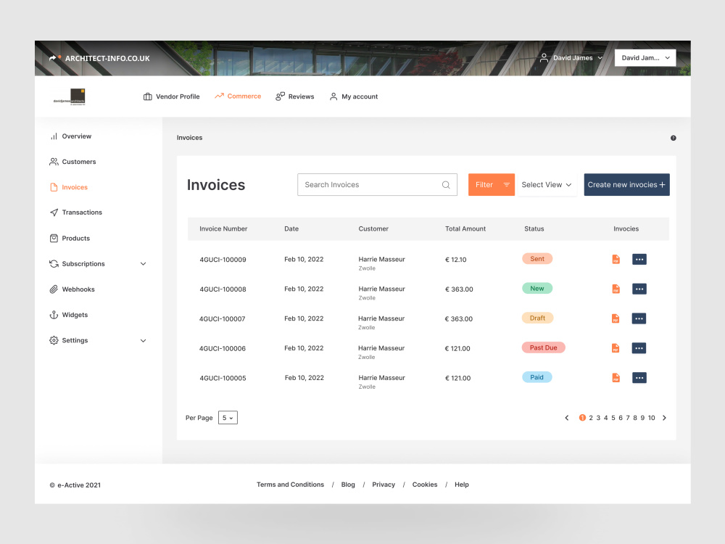Open more options for invoice 4GUCI-100006
Screen dimensions: 725x544
(x=639, y=348)
